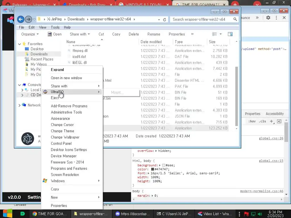Click the Windows Start button
Viewport: 291px width, 218px height.
(8, 213)
